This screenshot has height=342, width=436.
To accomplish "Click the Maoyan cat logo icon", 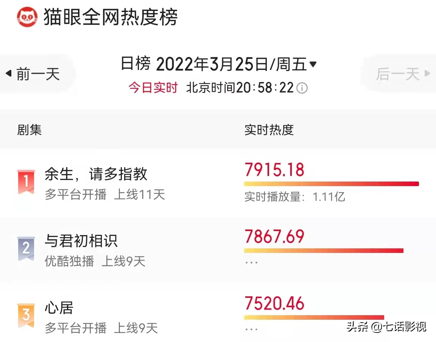I will tap(26, 16).
